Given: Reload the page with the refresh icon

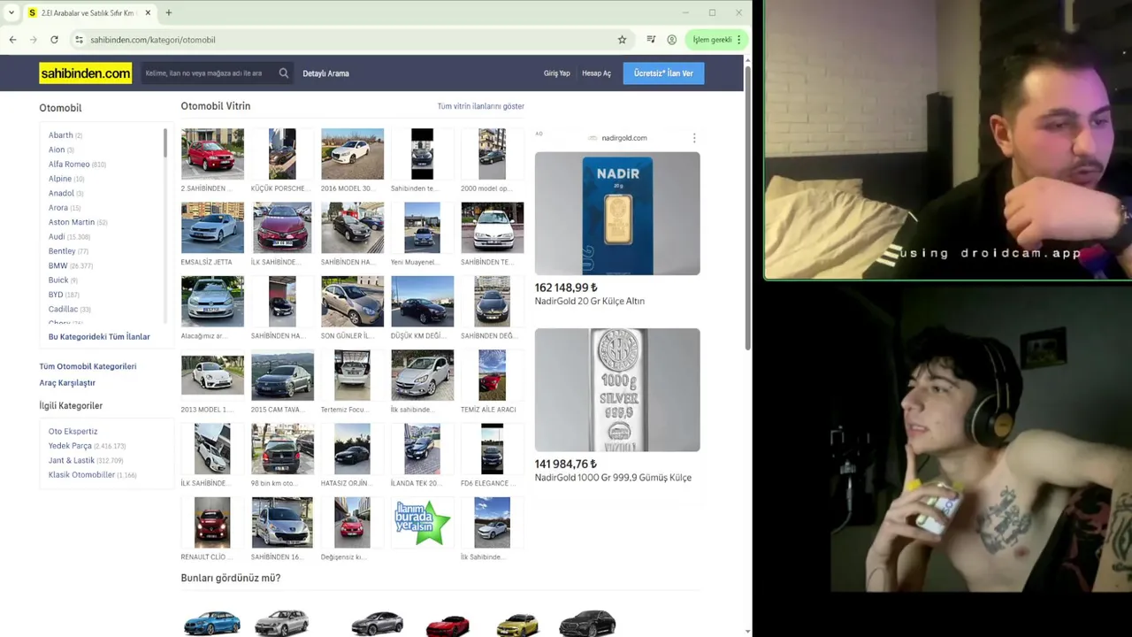Looking at the screenshot, I should click(x=54, y=40).
